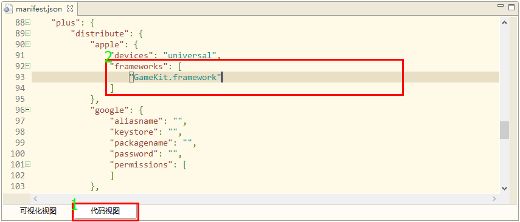This screenshot has width=520, height=222.
Task: Select the manifest.json editor tab
Action: [x=39, y=9]
